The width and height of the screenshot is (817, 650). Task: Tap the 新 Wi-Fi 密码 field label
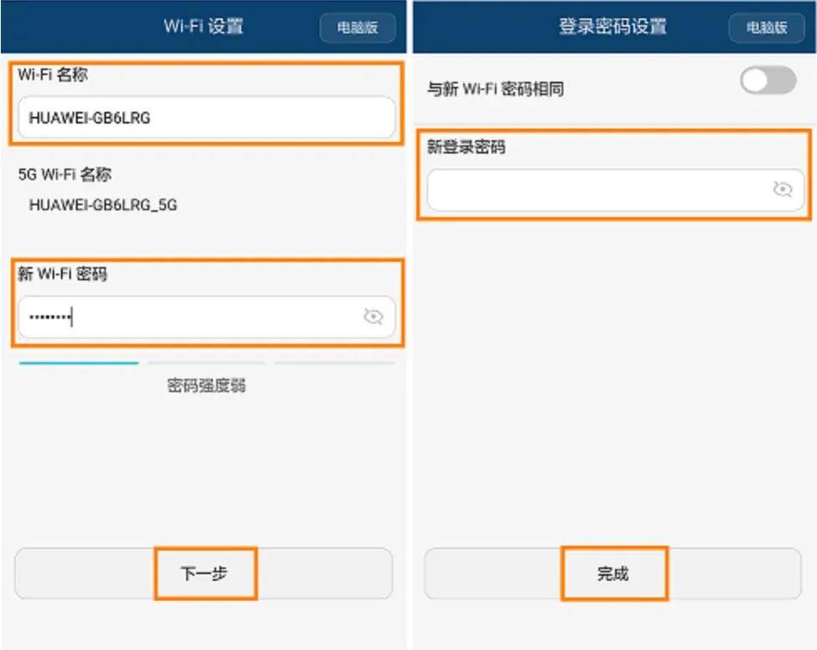click(63, 274)
